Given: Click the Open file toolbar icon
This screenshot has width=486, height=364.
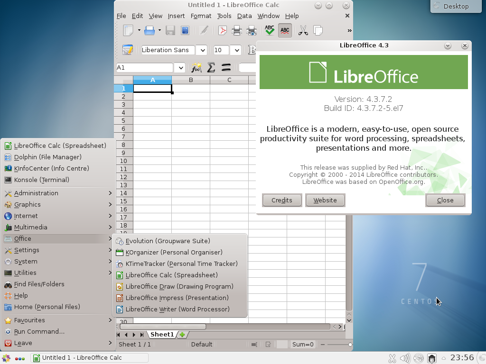Looking at the screenshot, I should [150, 30].
